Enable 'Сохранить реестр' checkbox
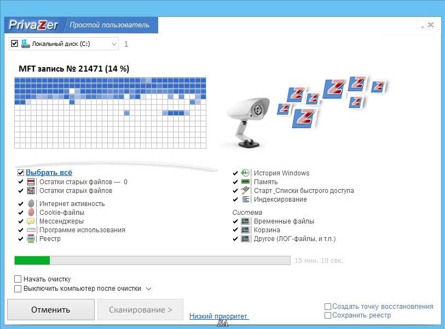Viewport: 445px width, 329px height. (x=327, y=315)
